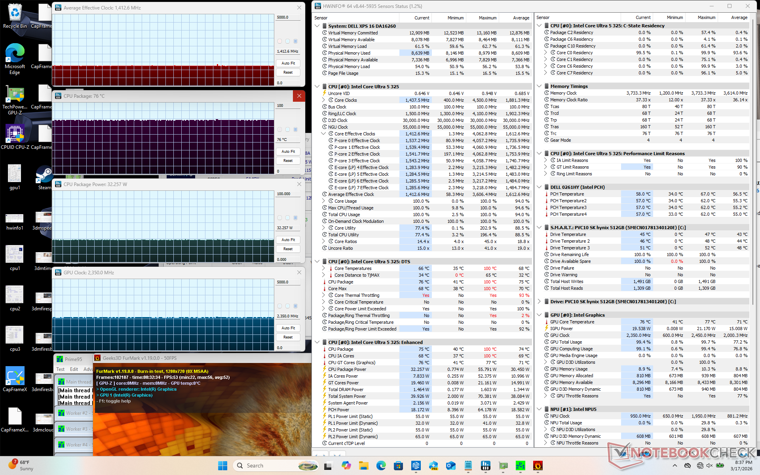Image resolution: width=760 pixels, height=475 pixels.
Task: Click pink color swatch in CPU Package Power graph
Action: [280, 218]
